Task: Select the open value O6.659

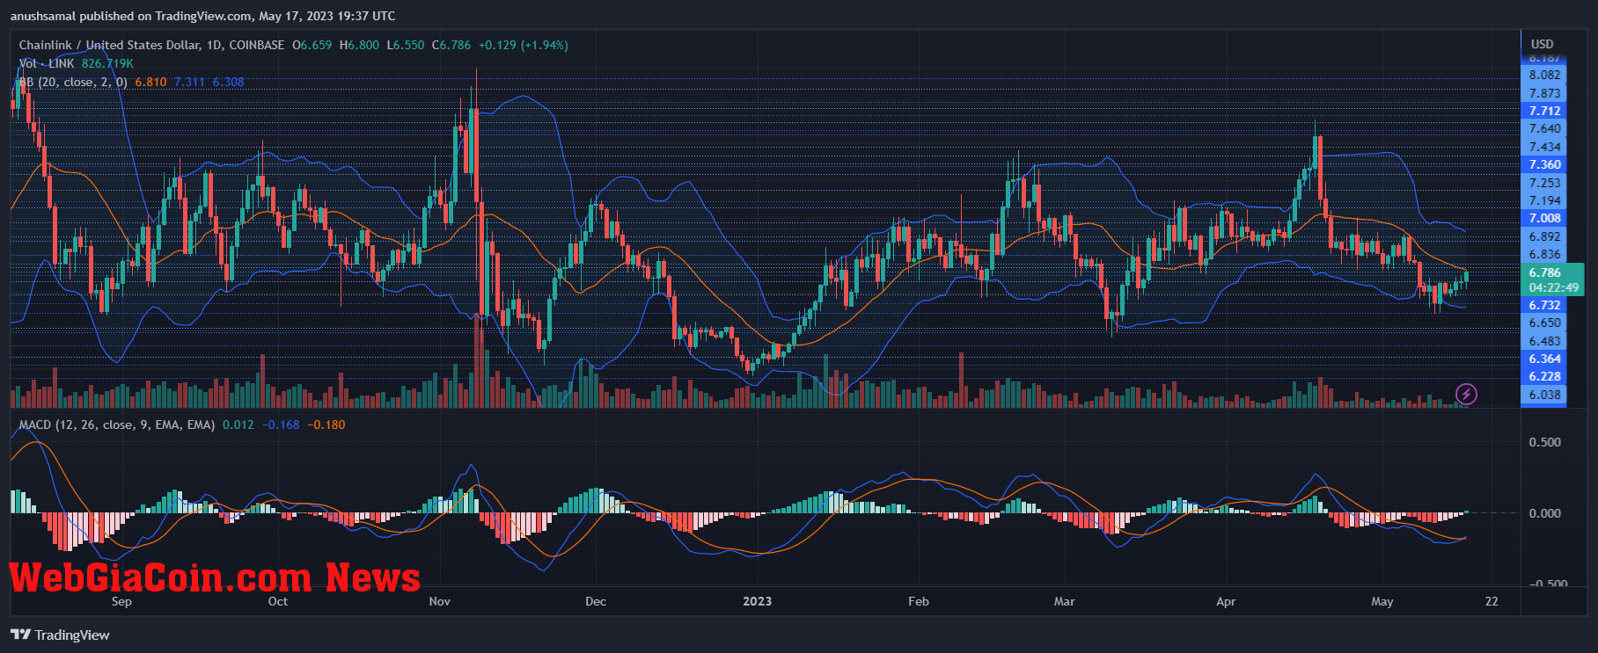Action: 312,45
